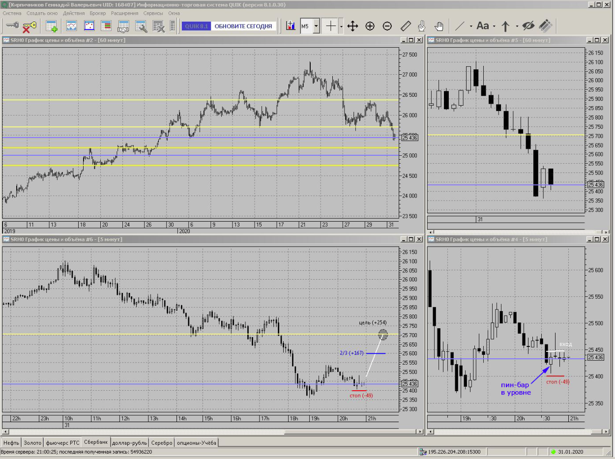Screen dimensions: 615x459
Task: Switch to the Нефть tab
Action: point(11,442)
